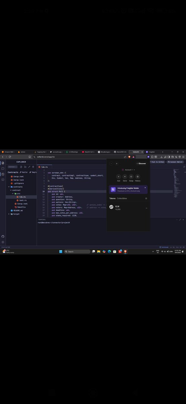
Task: Click the token list options icon beside Collectibles
Action: point(146,198)
